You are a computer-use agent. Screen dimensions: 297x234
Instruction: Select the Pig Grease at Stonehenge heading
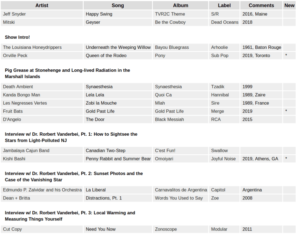pos(67,73)
